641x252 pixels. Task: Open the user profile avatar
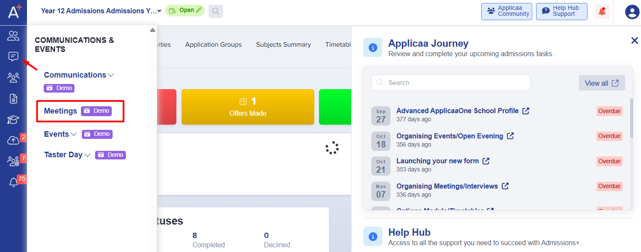[632, 12]
